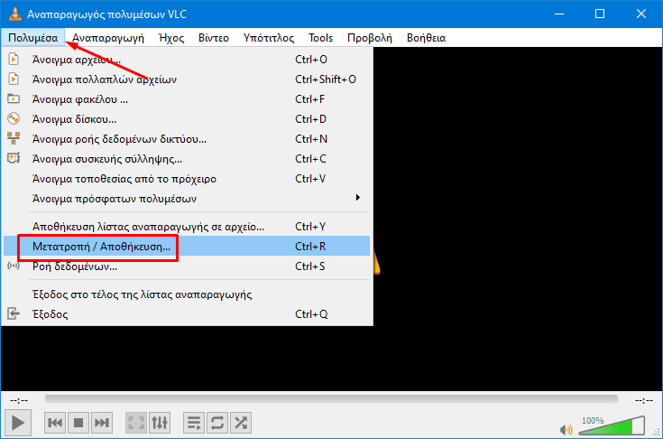Choose Αποθήκευση λίστας αναπαραγωγής σε αρχείο

(x=187, y=227)
